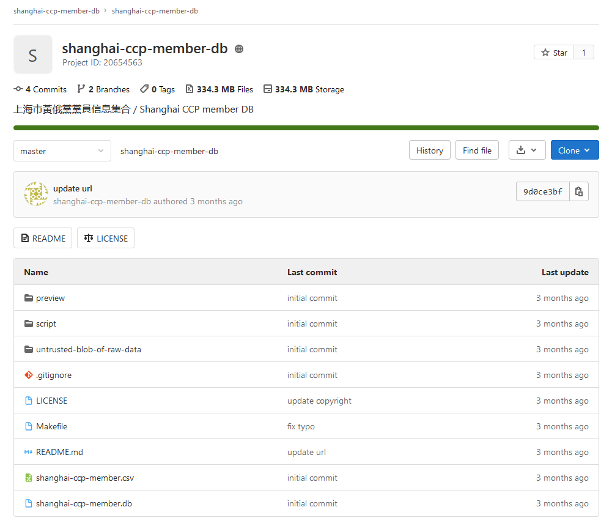Screen dimensions: 612x518
Task: Click 'initial commit' in preview row
Action: pyautogui.click(x=312, y=298)
